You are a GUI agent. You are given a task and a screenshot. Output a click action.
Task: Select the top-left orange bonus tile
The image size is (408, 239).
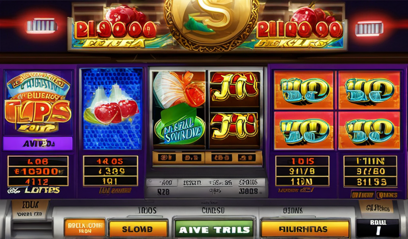(304, 90)
